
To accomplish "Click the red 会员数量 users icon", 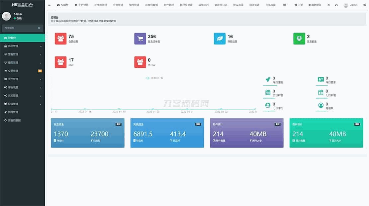I will 60,39.
